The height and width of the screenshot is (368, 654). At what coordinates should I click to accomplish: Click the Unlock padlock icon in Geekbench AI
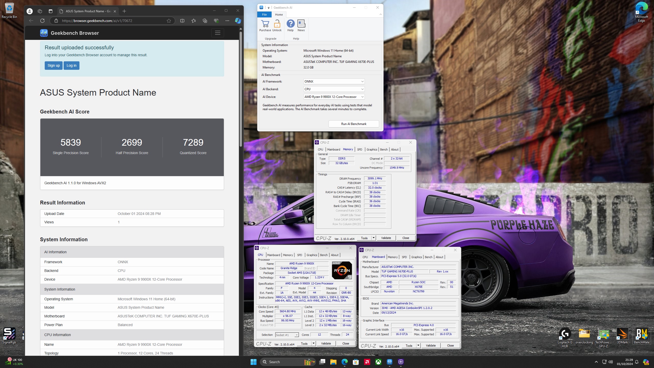277,26
